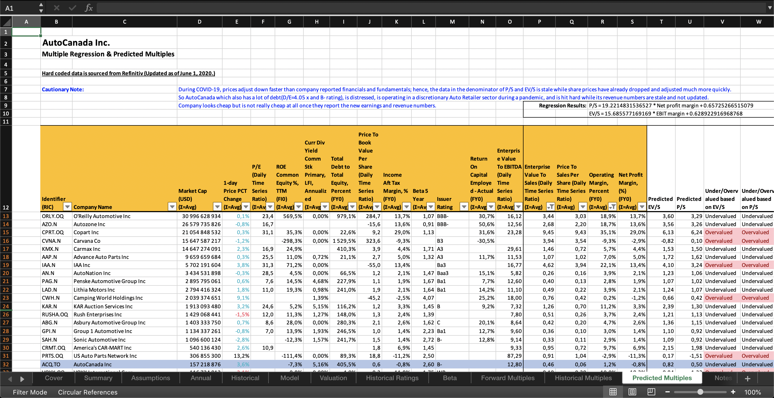Click the zoom slider handle
Viewport: 774px width, 398px height.
[700, 392]
